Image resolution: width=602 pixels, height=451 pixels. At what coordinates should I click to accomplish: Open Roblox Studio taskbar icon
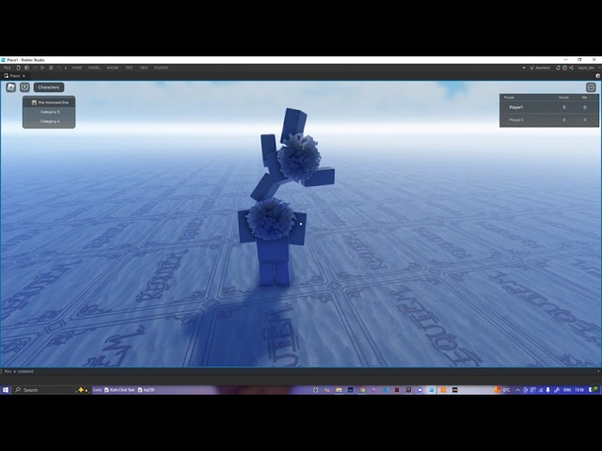432,390
